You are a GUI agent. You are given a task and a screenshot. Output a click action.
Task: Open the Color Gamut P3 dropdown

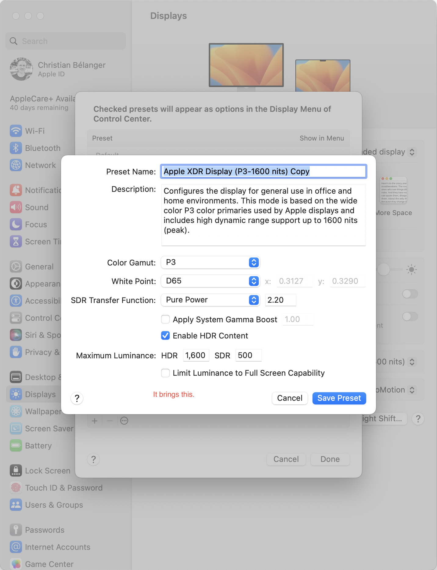(210, 262)
